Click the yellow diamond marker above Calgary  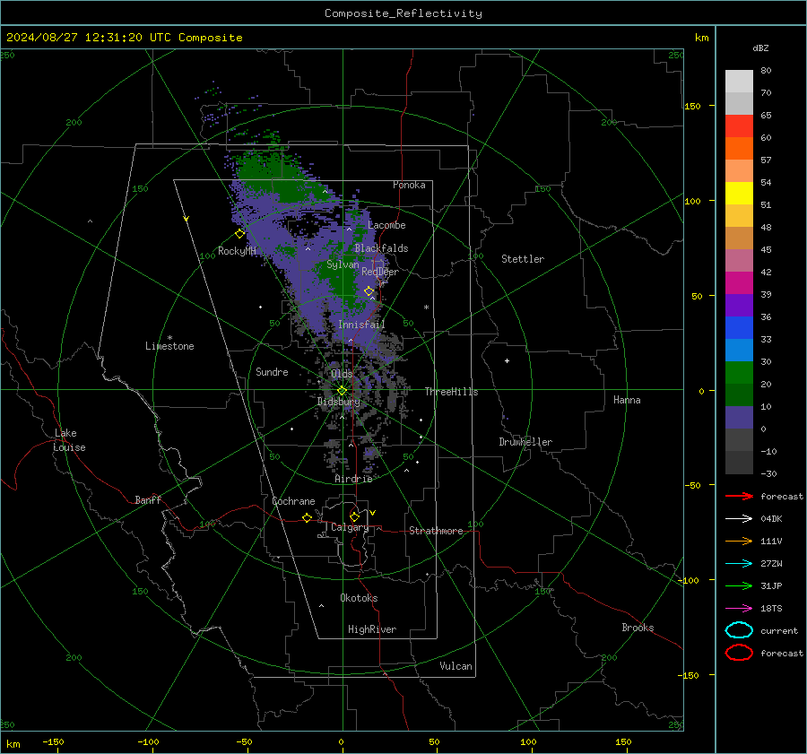coord(354,516)
